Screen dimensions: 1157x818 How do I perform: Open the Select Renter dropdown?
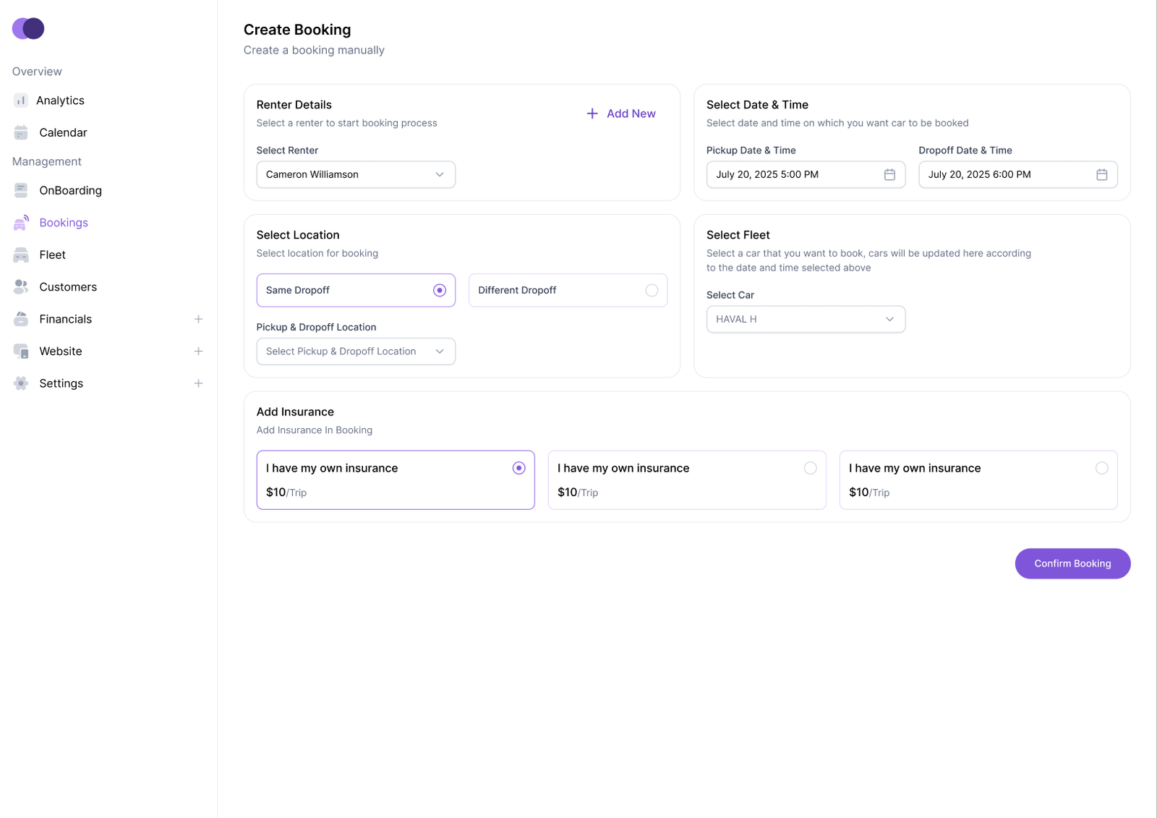(356, 174)
